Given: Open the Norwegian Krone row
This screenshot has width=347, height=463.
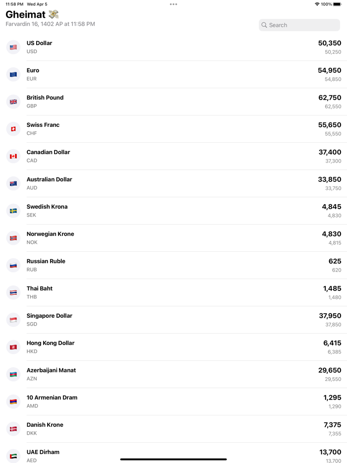Looking at the screenshot, I should [x=173, y=238].
